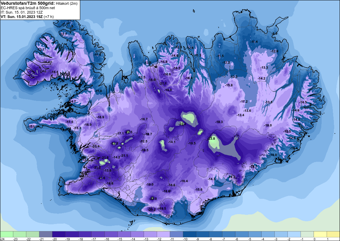This screenshot has height=241, width=340.
Task: Click the -18.8 temperature value
Action: pyautogui.click(x=109, y=183)
